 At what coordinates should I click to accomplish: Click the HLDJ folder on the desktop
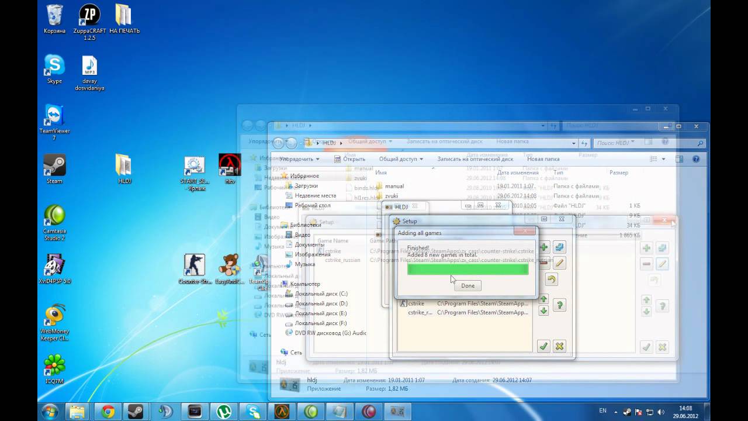(x=124, y=170)
